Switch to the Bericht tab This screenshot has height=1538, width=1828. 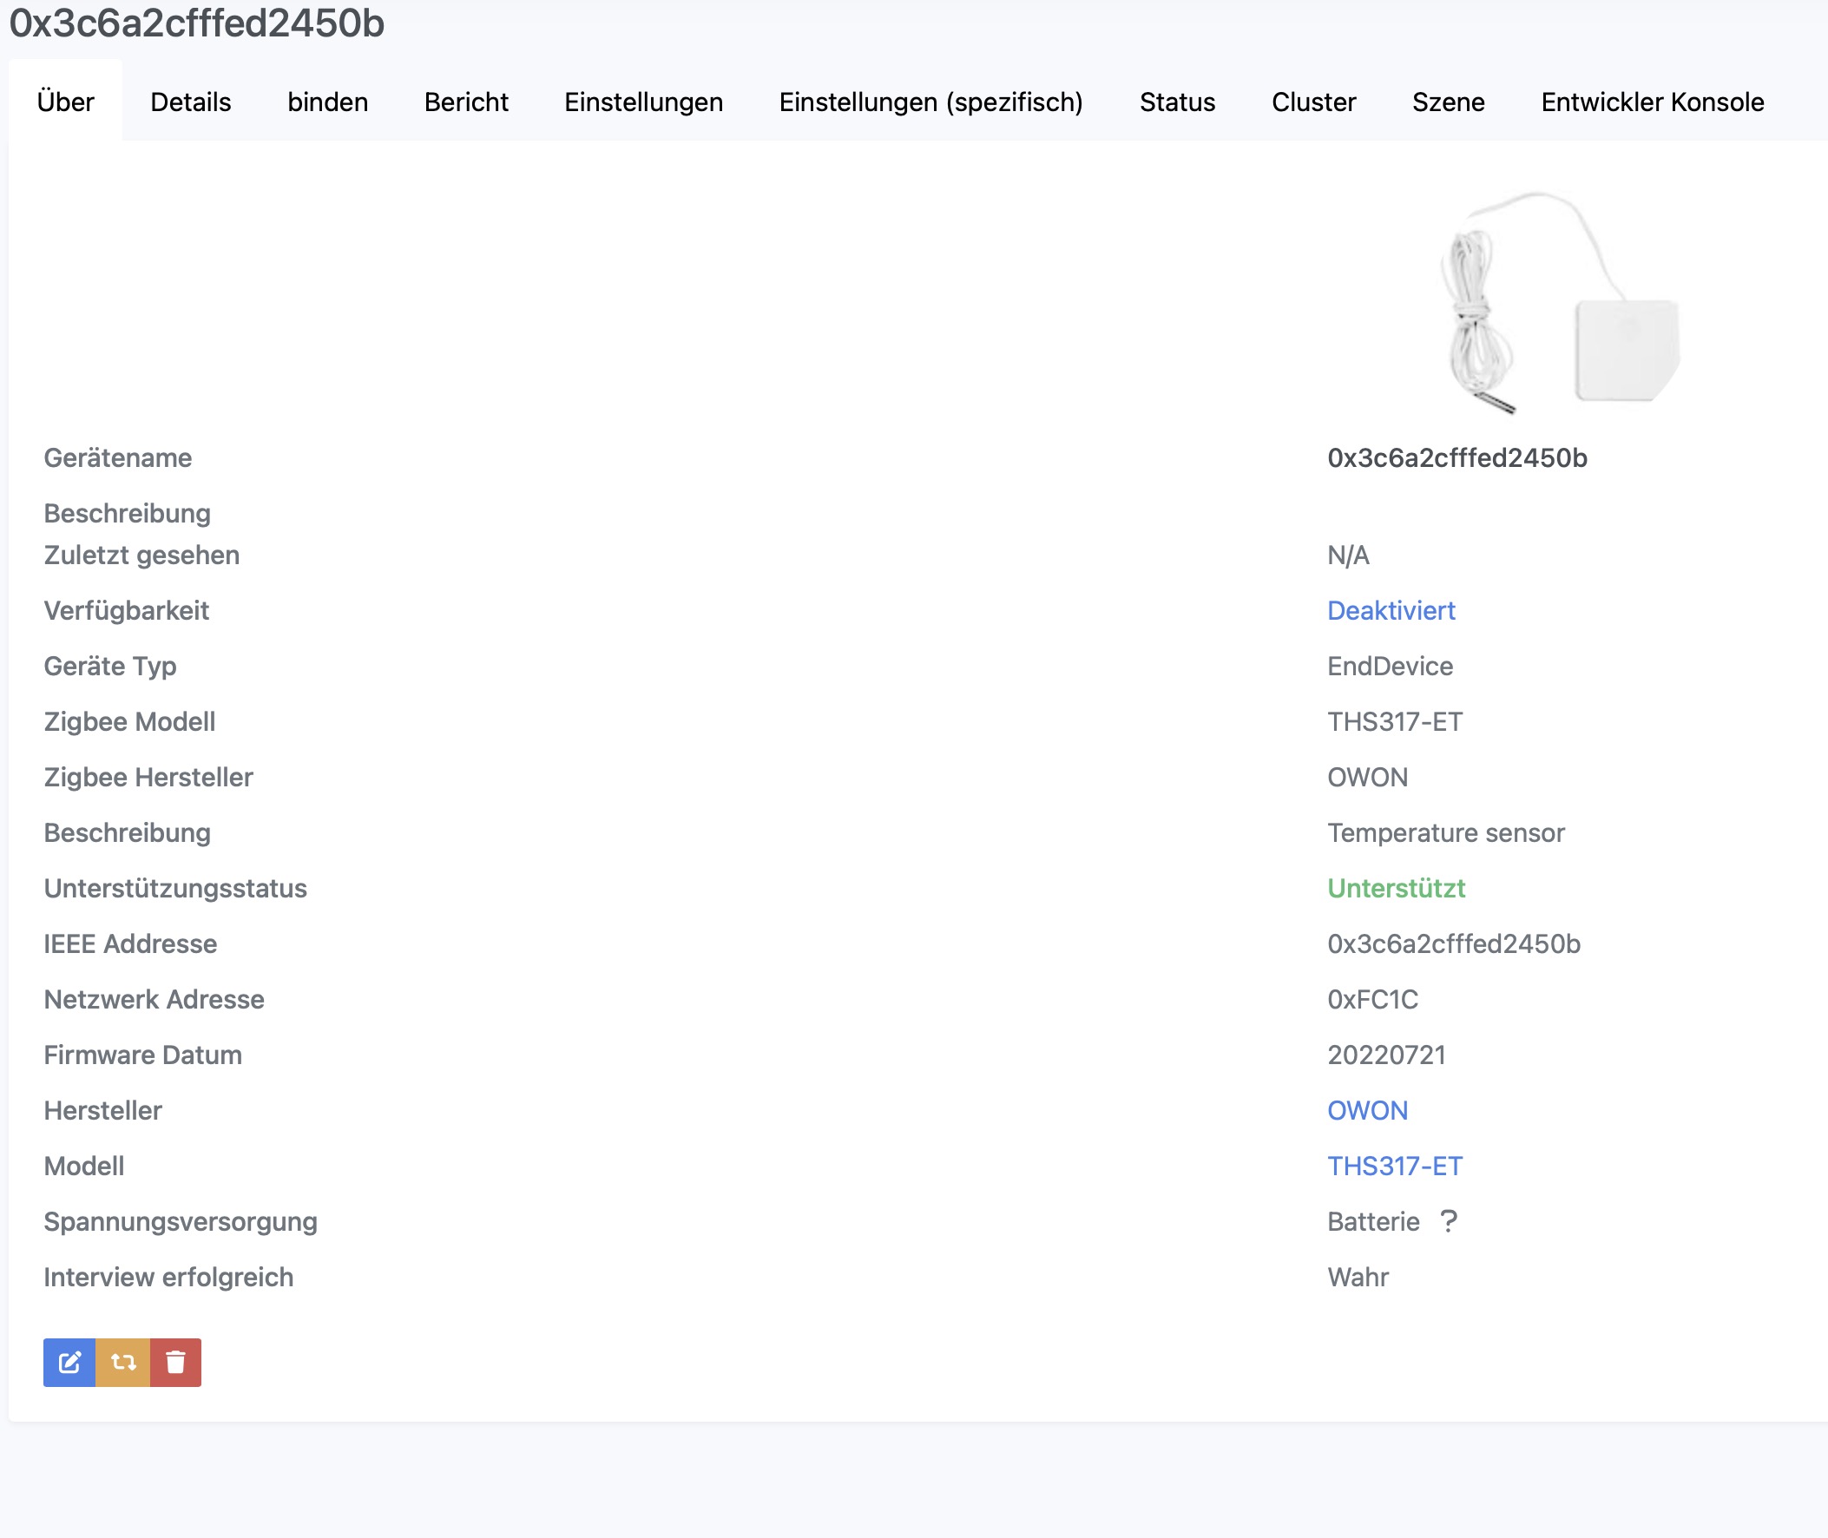[x=465, y=102]
